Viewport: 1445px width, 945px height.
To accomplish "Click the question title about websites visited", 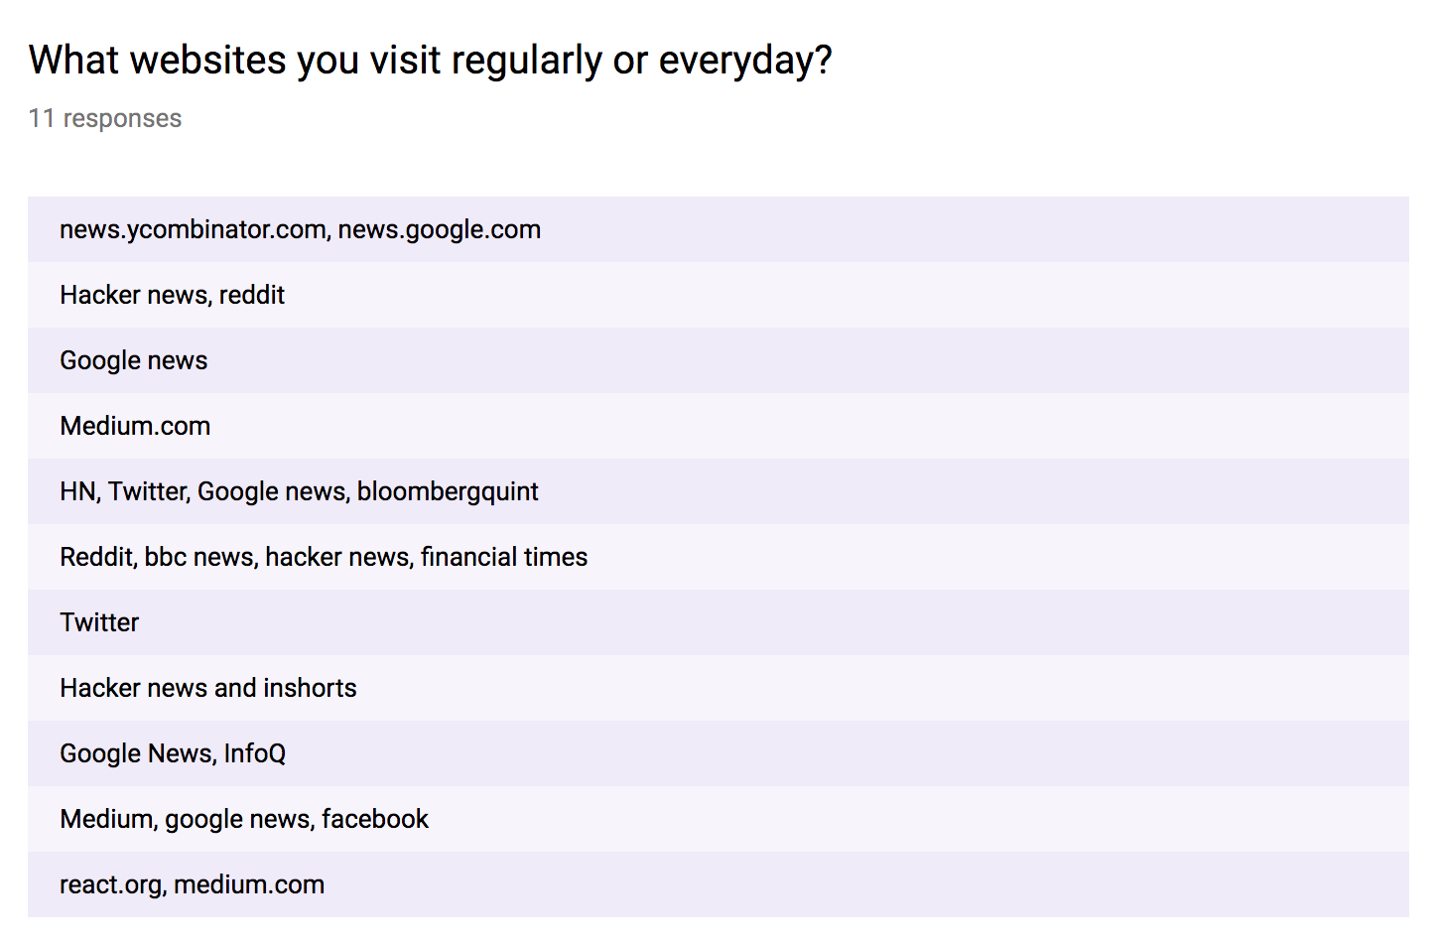I will pos(430,61).
